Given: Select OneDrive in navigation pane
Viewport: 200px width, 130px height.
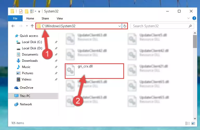Looking at the screenshot, I should [27, 88].
